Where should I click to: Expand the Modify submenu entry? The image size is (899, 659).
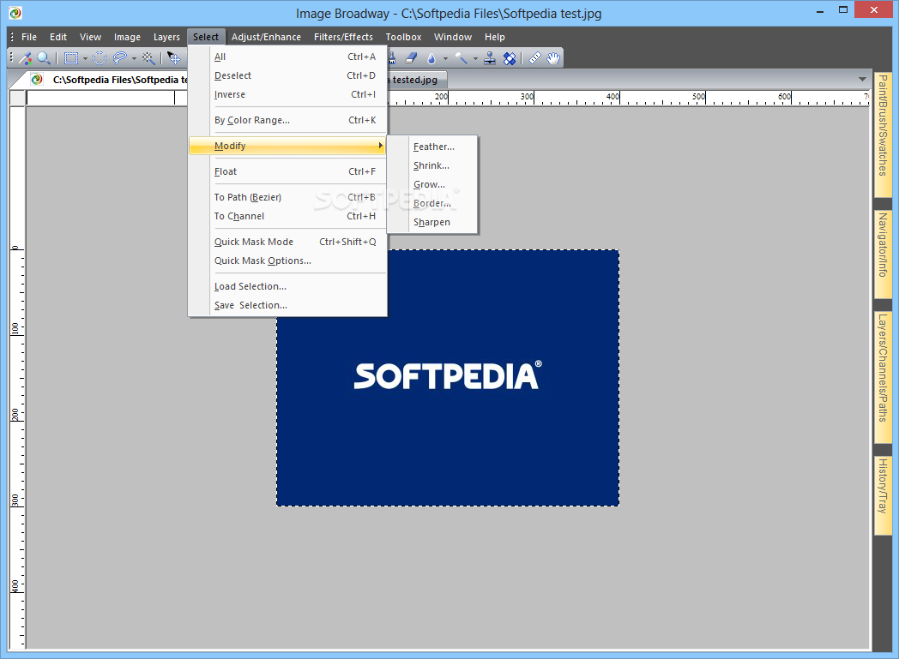(x=288, y=146)
